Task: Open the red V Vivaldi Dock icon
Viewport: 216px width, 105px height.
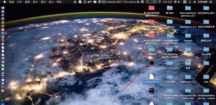Action: 3,90
